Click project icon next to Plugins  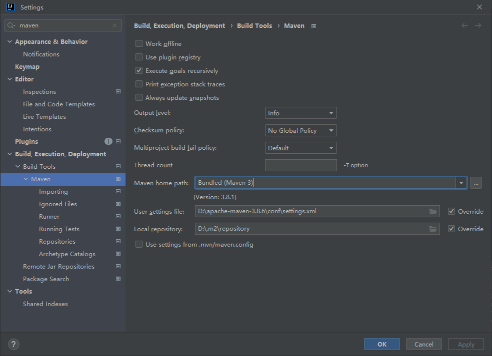click(118, 141)
